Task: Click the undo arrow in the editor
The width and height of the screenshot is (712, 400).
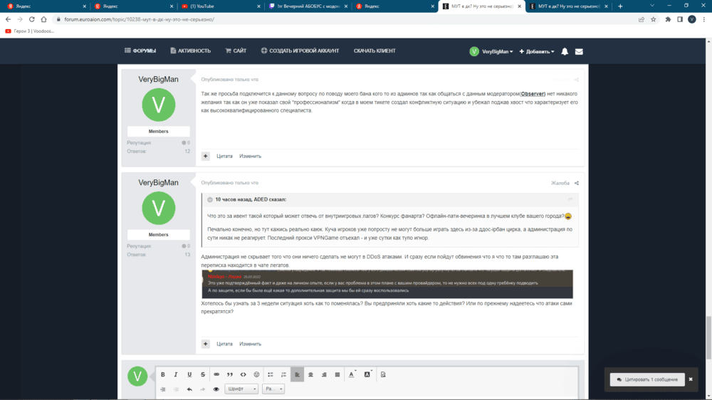Action: (x=189, y=389)
